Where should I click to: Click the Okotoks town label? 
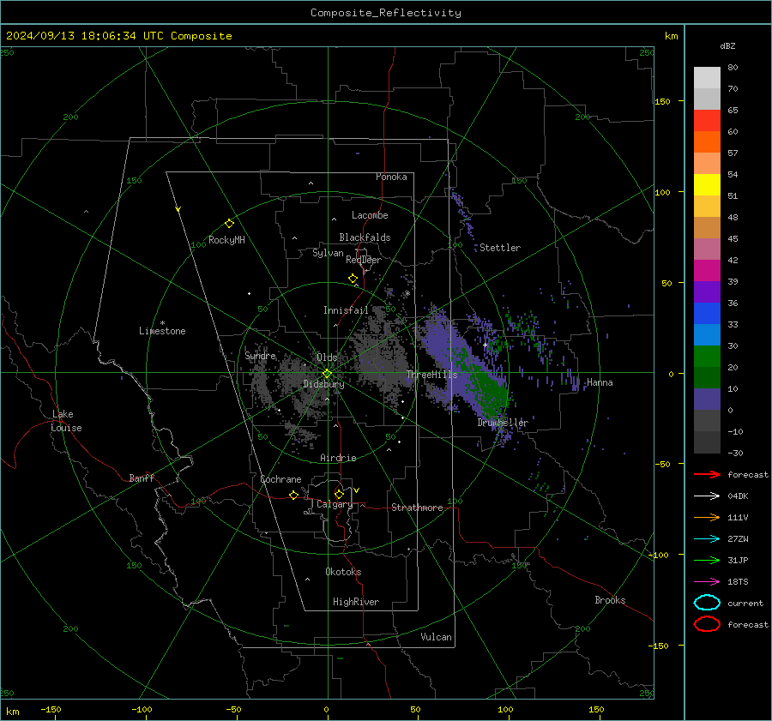coord(343,572)
